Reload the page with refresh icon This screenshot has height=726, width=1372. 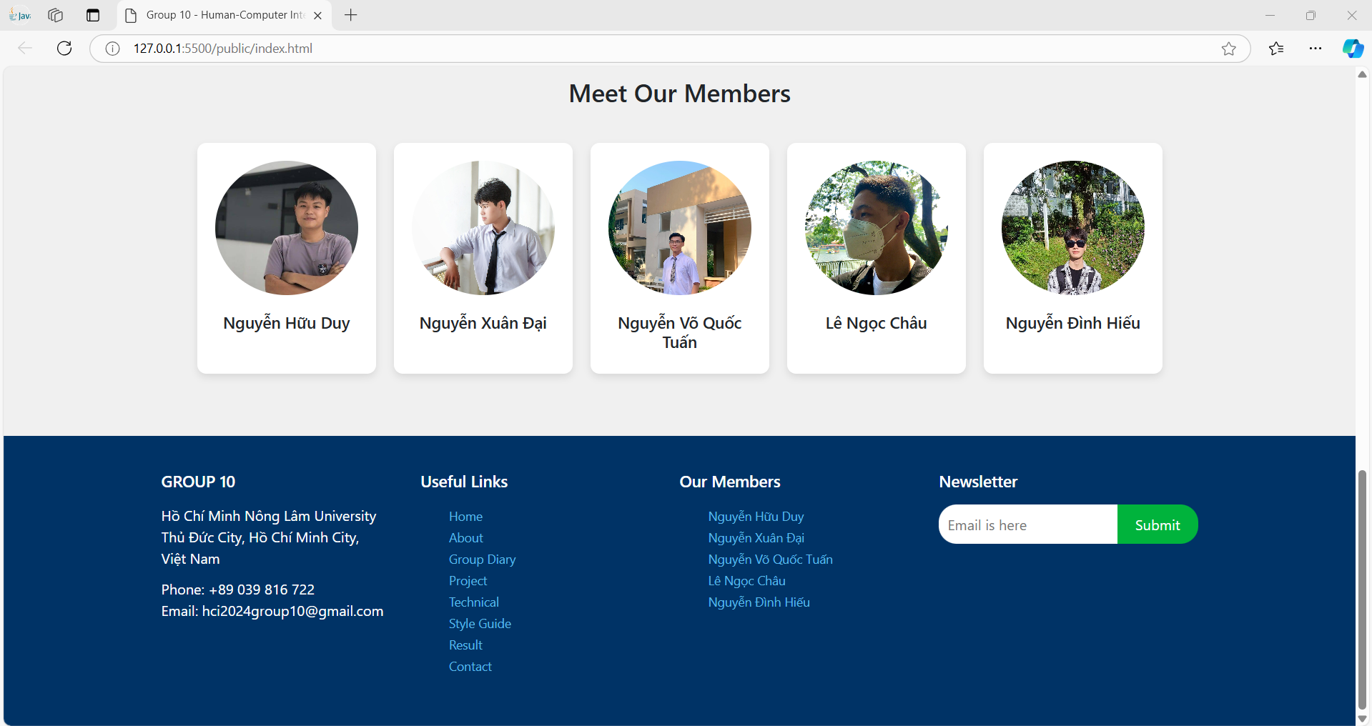64,48
